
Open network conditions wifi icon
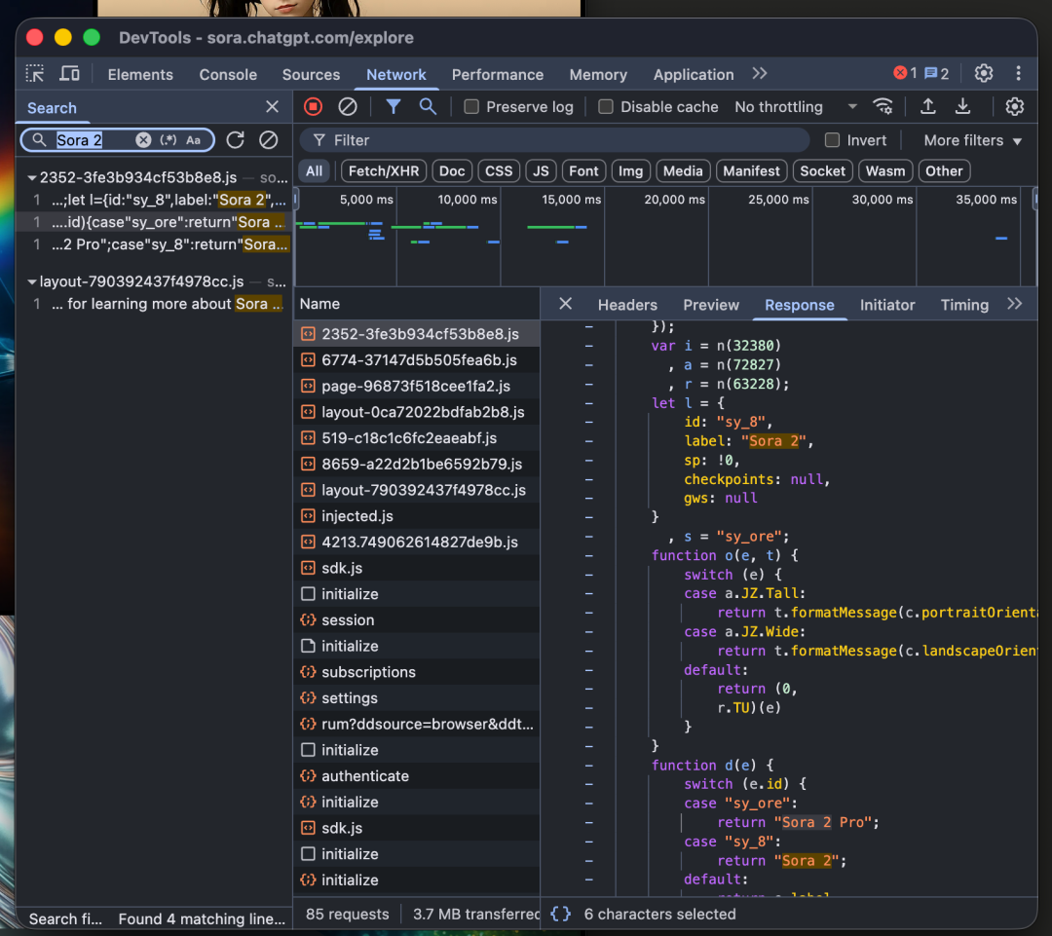883,107
